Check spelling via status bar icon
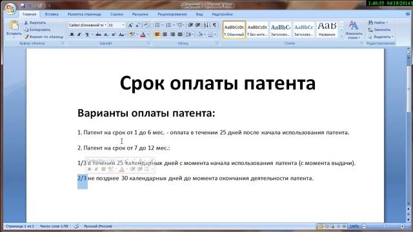 click(76, 226)
